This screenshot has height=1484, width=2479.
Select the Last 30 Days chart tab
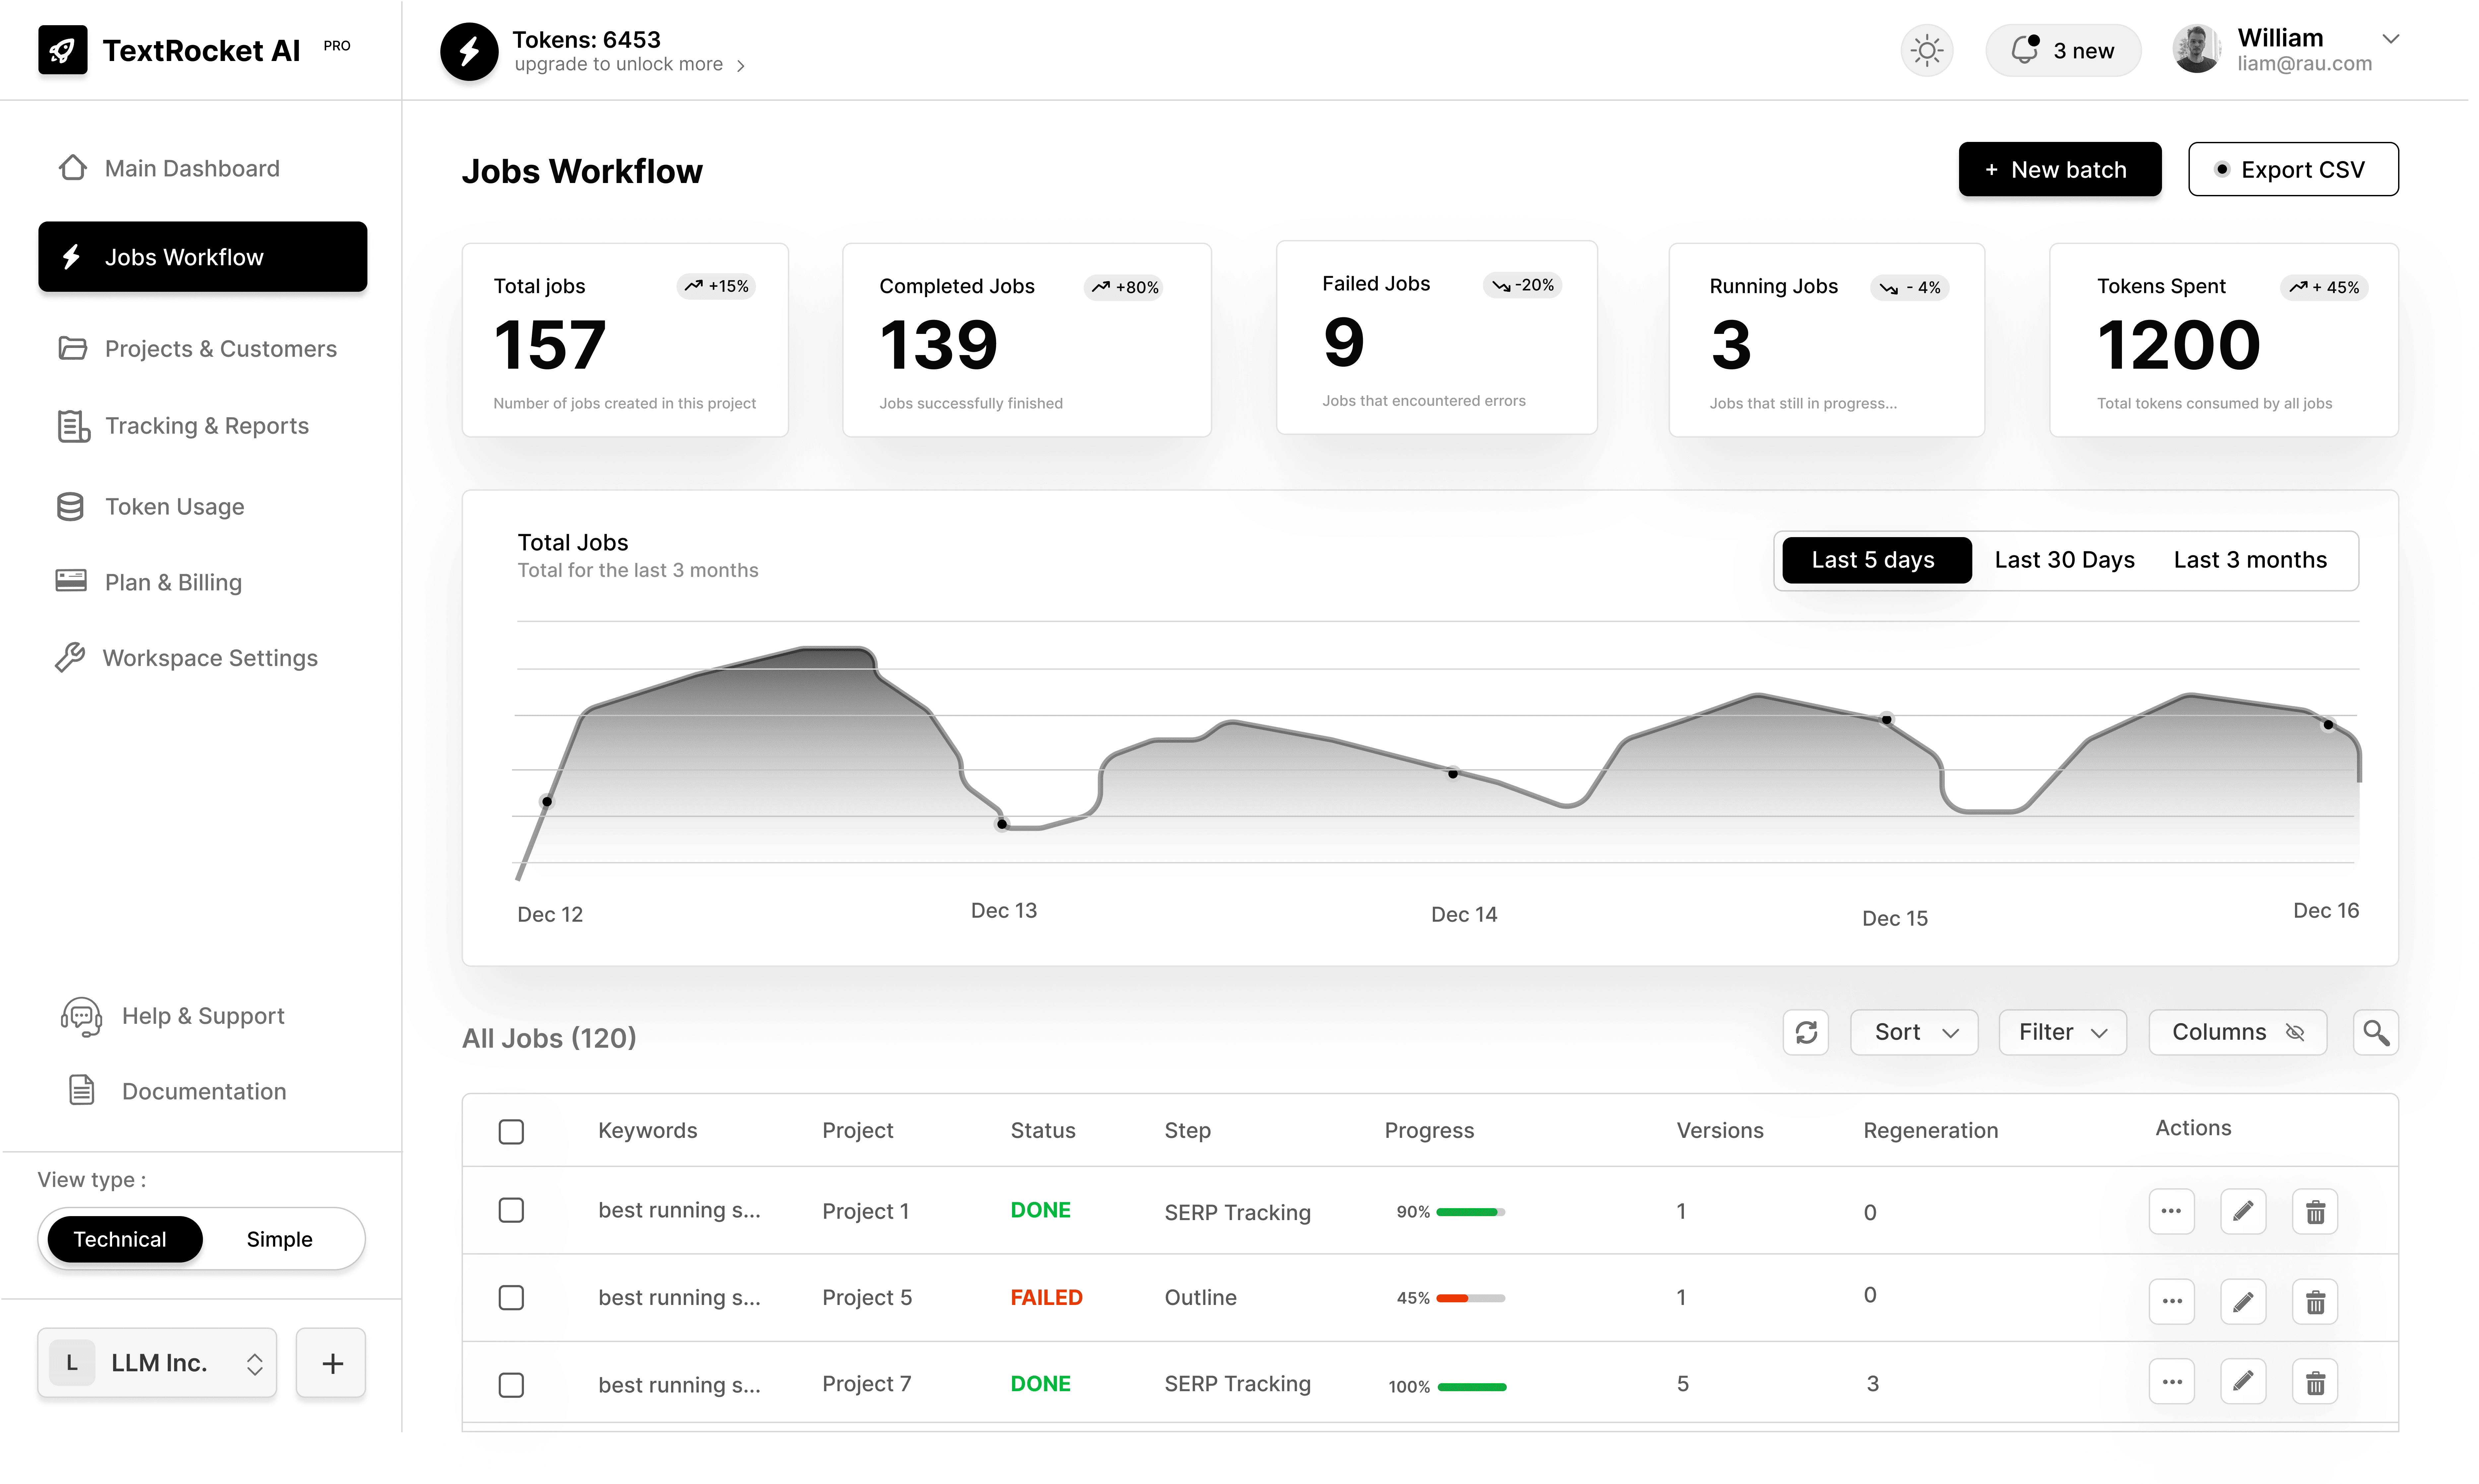pyautogui.click(x=2064, y=560)
